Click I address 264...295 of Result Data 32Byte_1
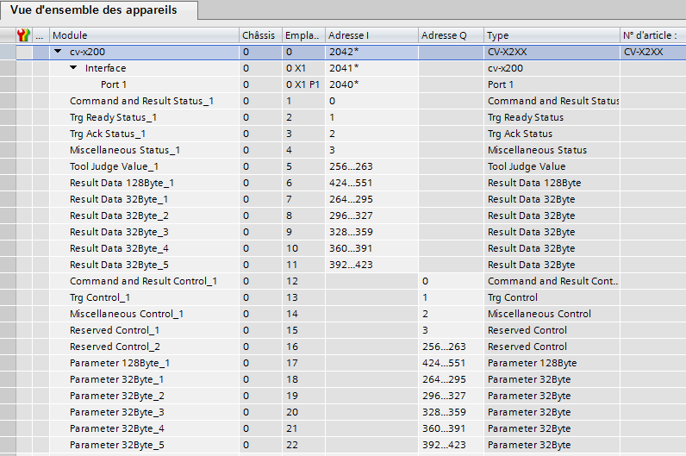Viewport: 686px width, 456px height. (350, 199)
